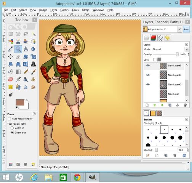Toggle the lock alpha channel box
The height and width of the screenshot is (183, 192).
click(x=159, y=59)
